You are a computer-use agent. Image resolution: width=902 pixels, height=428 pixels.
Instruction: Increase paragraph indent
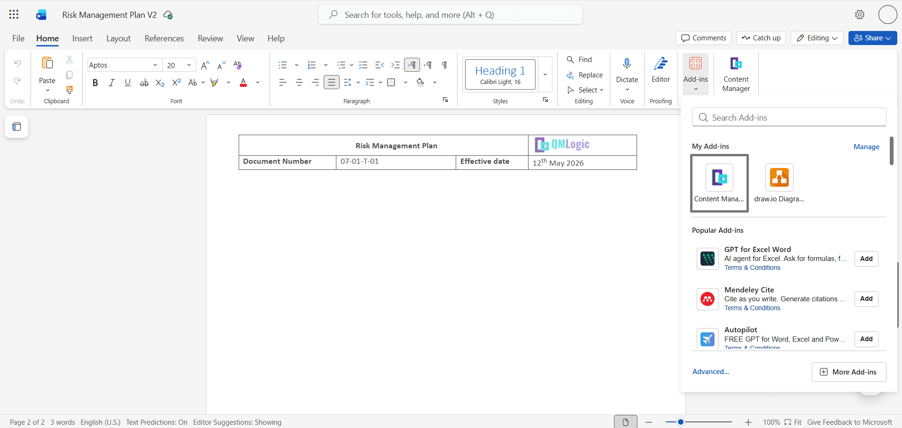coord(396,65)
